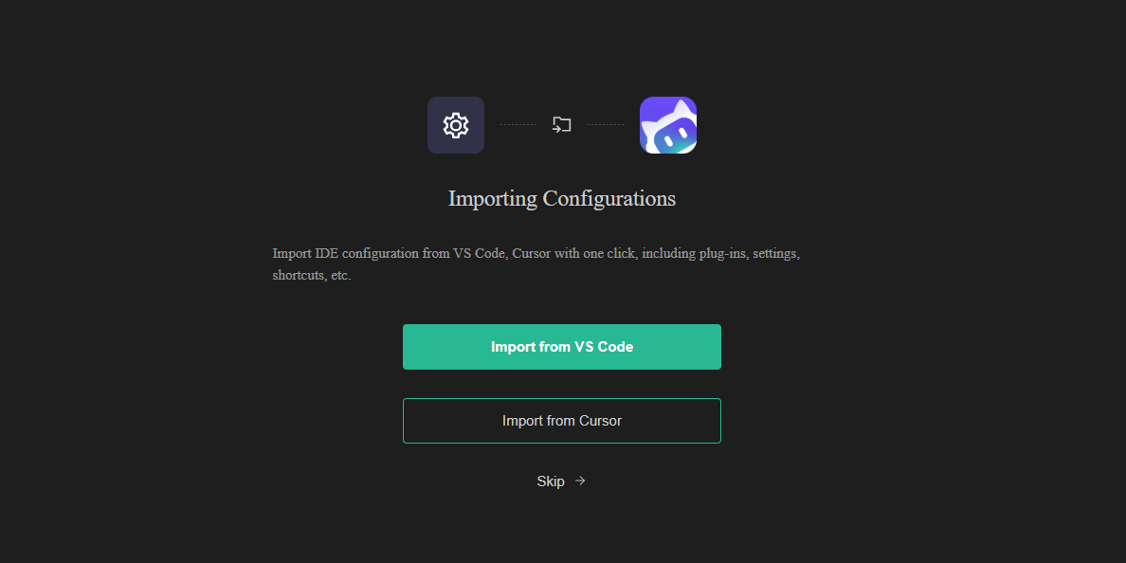Click the outlined Cursor import button
This screenshot has width=1126, height=563.
562,420
